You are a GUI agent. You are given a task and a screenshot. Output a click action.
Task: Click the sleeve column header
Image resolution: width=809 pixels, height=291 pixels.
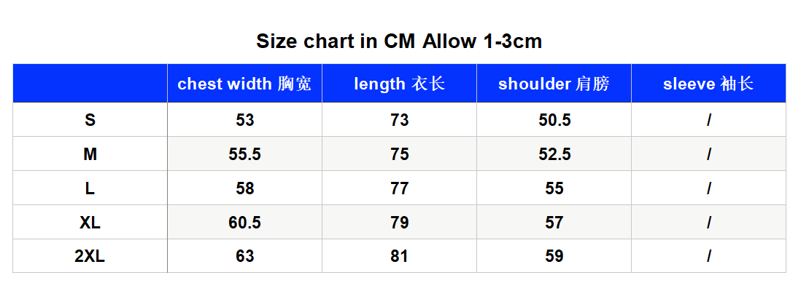(x=708, y=84)
